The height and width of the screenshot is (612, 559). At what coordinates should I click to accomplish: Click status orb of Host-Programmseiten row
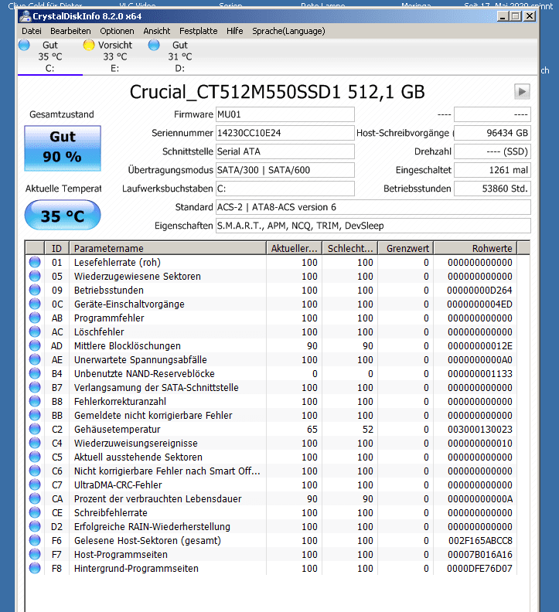[x=35, y=554]
